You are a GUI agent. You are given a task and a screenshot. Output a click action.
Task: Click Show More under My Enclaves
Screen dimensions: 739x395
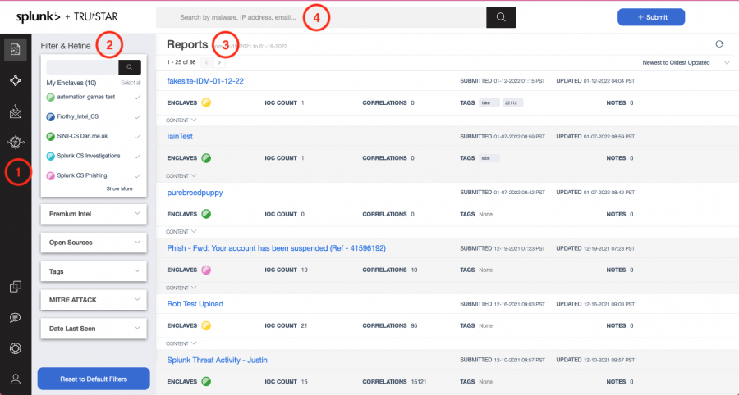(x=119, y=188)
